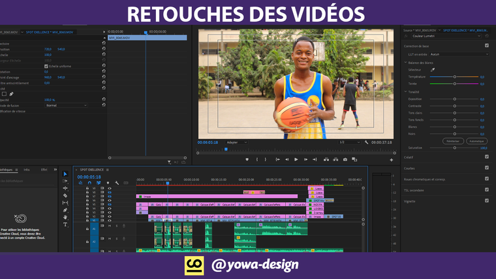Screen dimensions: 496x279
Task: Collapse the Tonalité section
Action: [x=405, y=91]
